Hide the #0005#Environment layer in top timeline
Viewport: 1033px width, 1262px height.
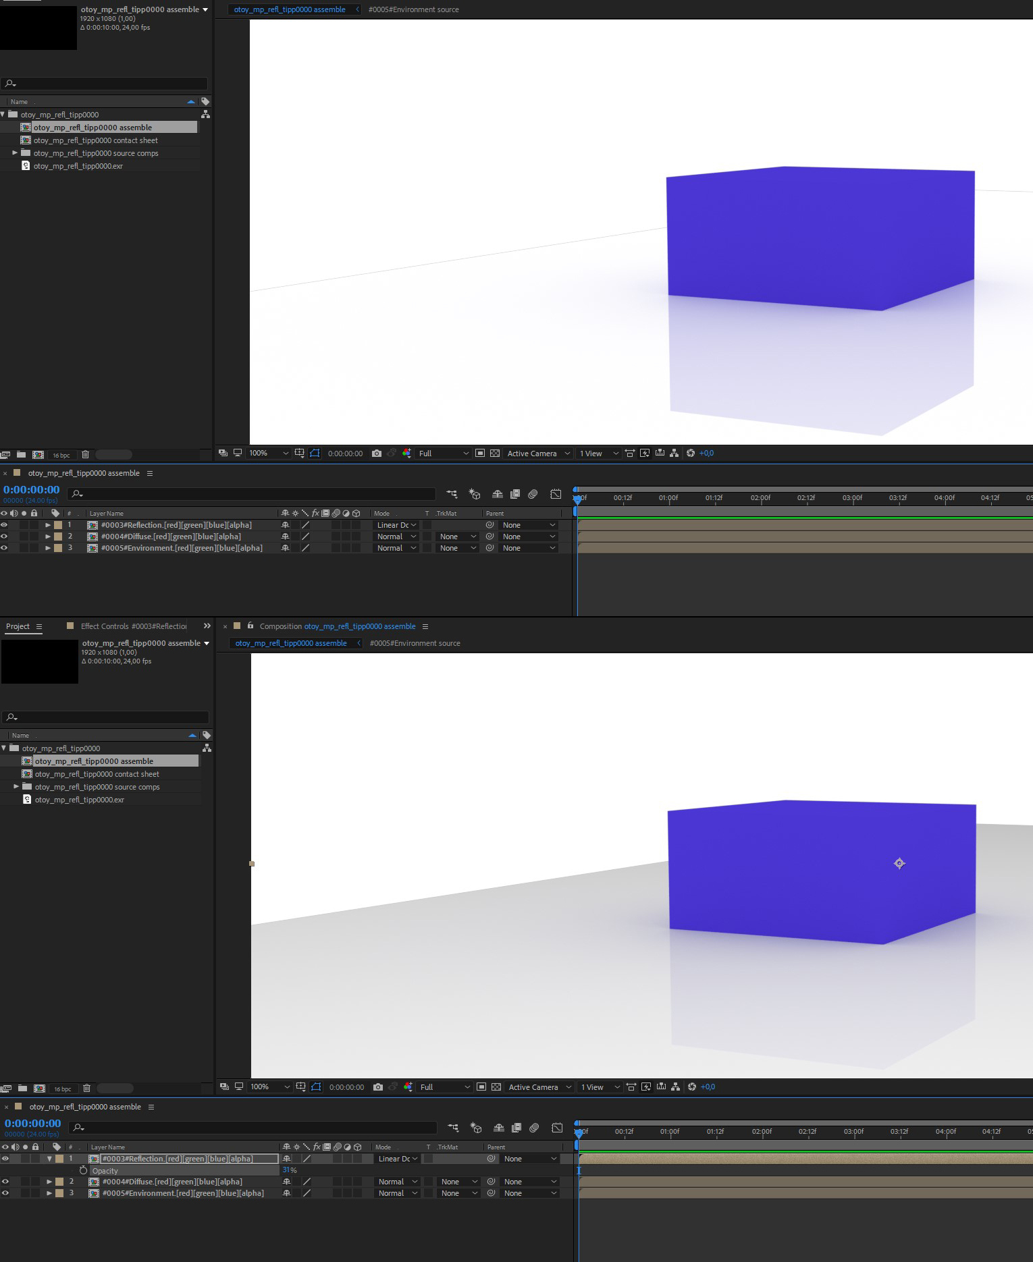click(4, 548)
